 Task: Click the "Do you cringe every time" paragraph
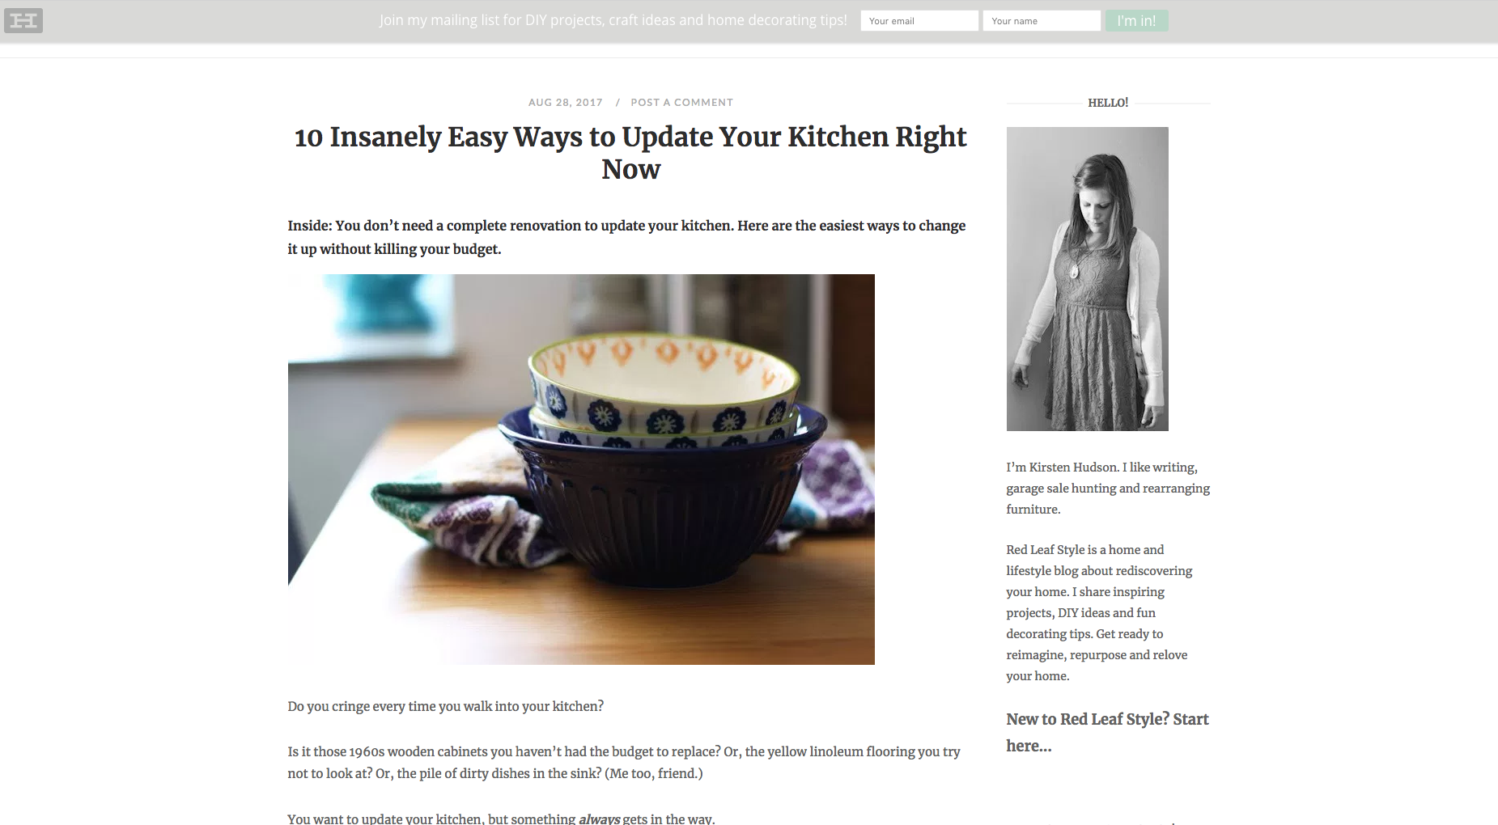pyautogui.click(x=446, y=706)
